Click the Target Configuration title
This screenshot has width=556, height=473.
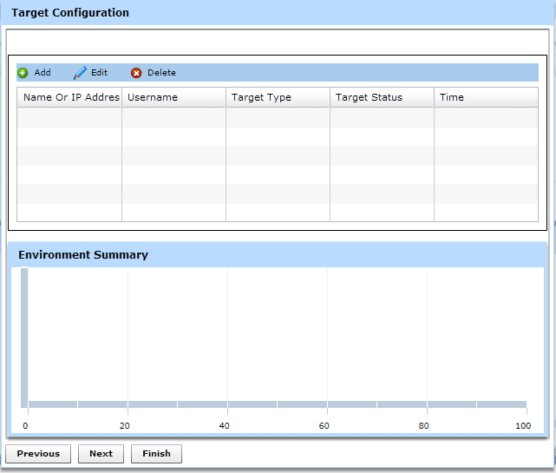[x=70, y=13]
